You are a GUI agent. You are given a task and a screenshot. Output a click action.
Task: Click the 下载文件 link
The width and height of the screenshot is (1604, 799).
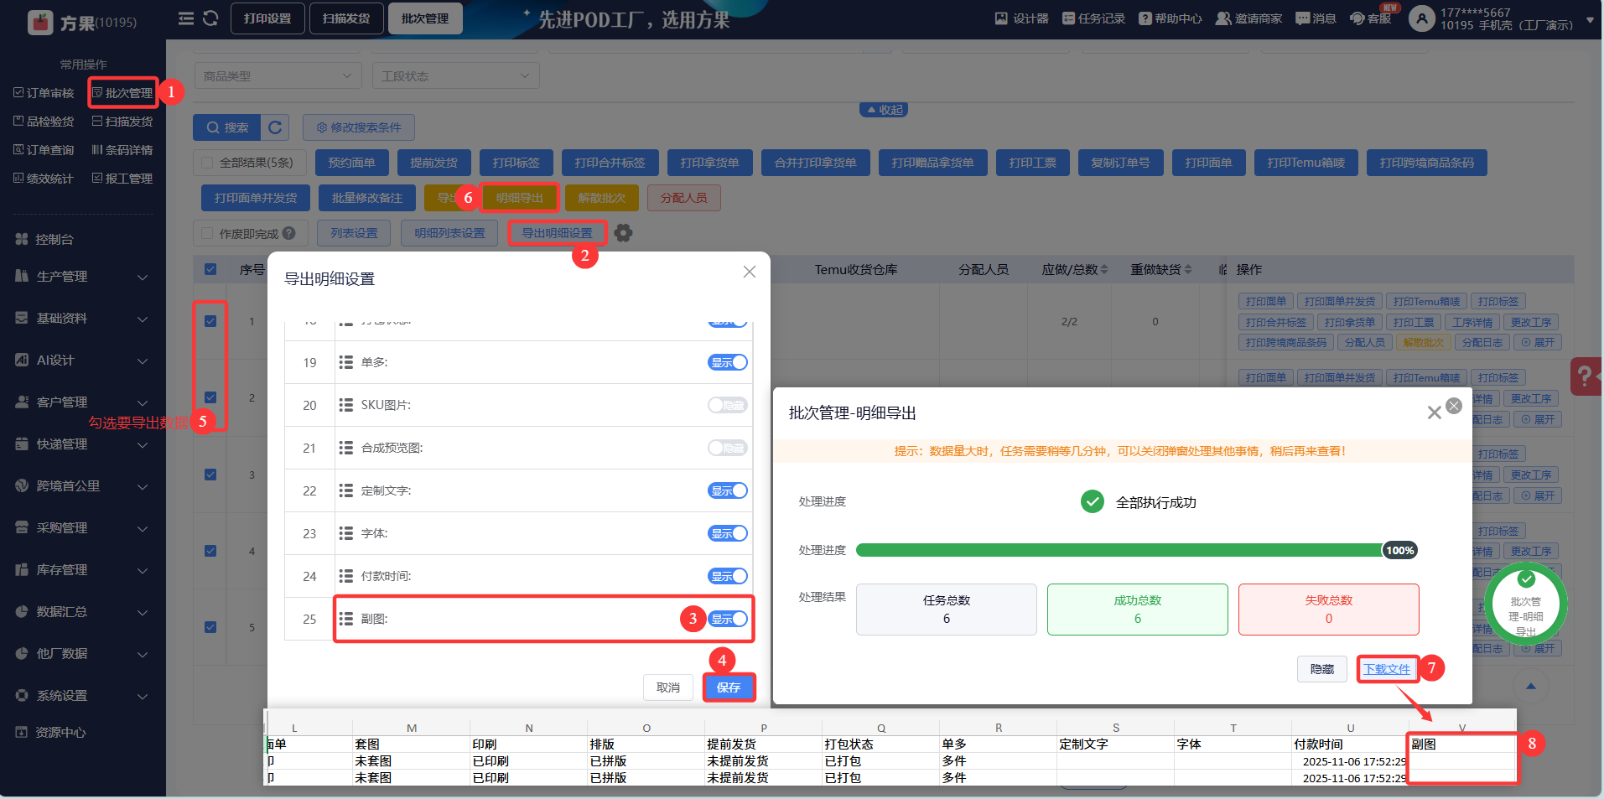(1386, 669)
